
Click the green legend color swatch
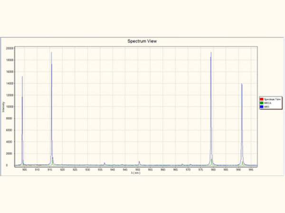262,103
